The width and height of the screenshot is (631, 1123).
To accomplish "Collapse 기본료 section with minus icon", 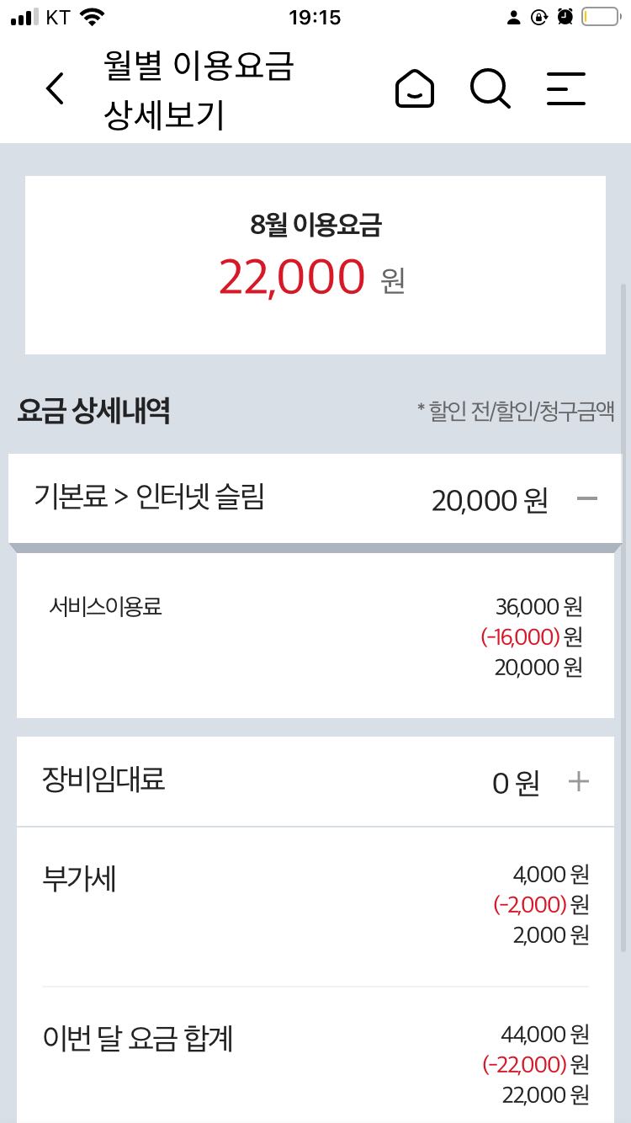I will [x=586, y=499].
